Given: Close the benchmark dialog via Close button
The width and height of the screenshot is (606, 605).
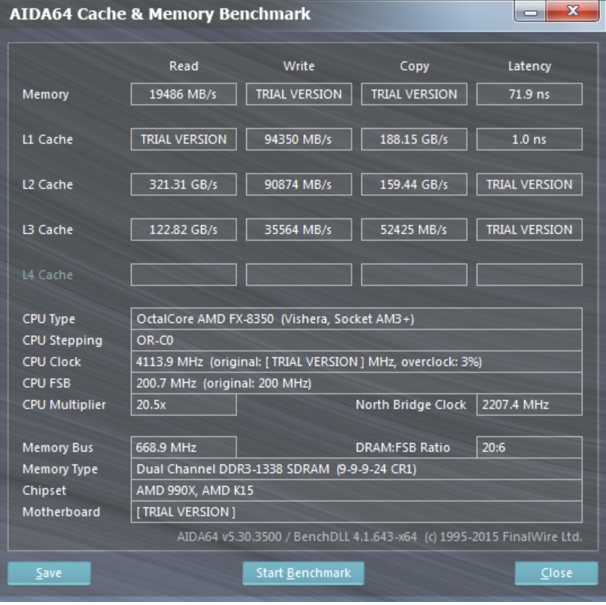Looking at the screenshot, I should [x=556, y=573].
